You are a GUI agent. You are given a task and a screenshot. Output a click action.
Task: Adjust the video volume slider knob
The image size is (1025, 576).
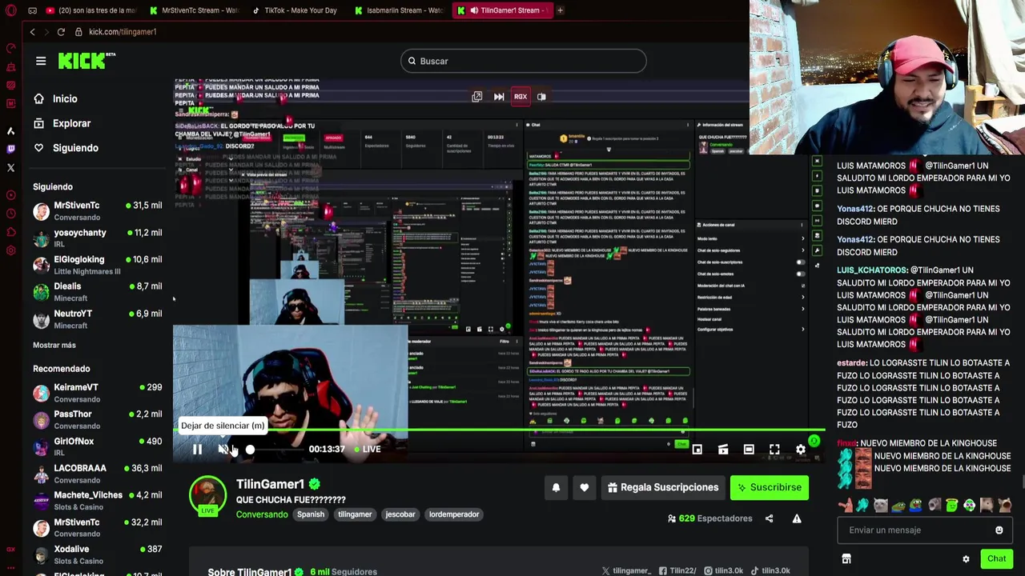(x=250, y=450)
